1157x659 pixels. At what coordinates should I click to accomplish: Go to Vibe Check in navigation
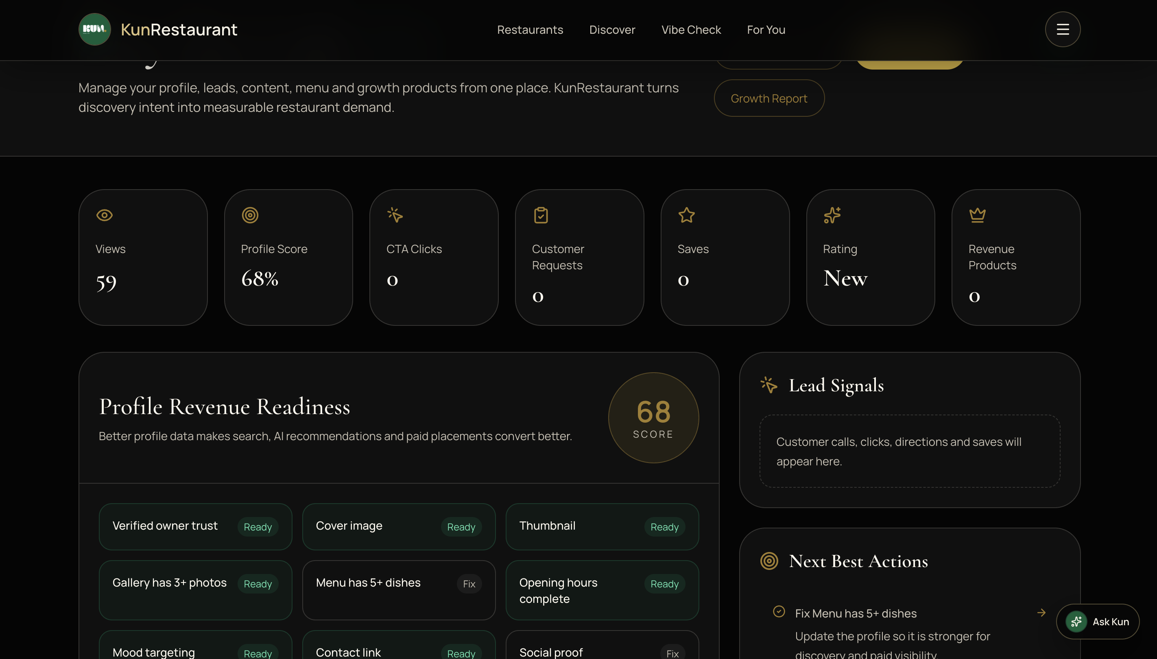point(691,30)
